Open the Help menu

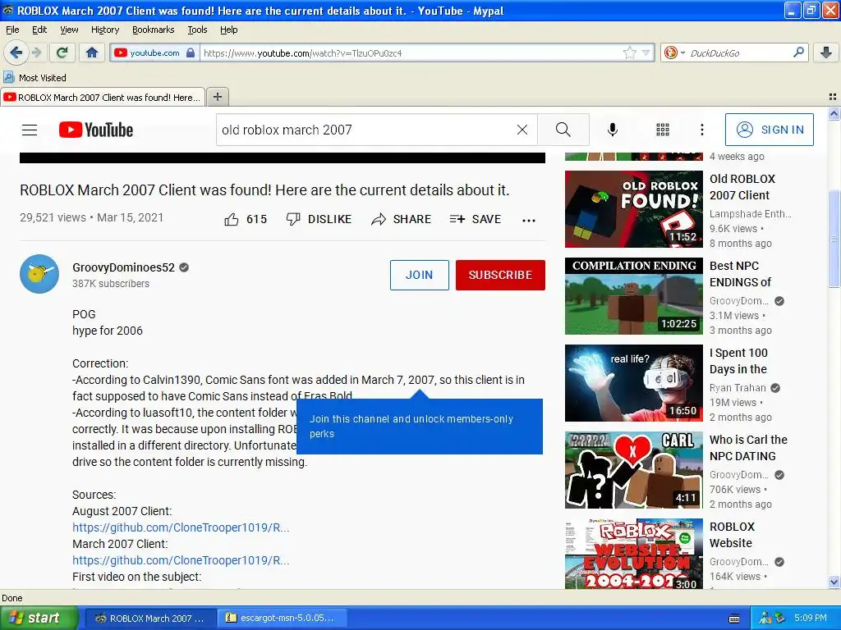229,30
